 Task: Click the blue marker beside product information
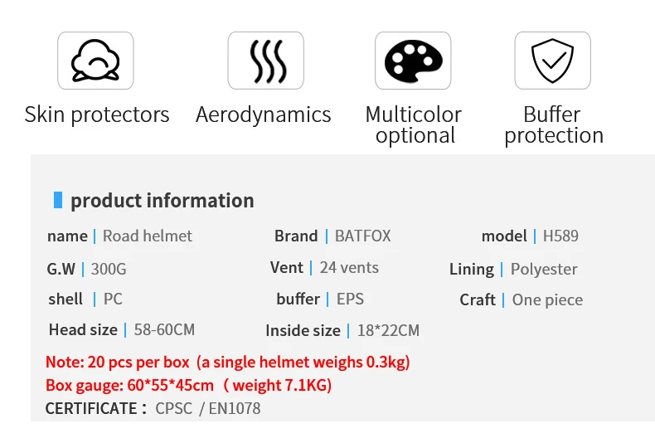[58, 200]
